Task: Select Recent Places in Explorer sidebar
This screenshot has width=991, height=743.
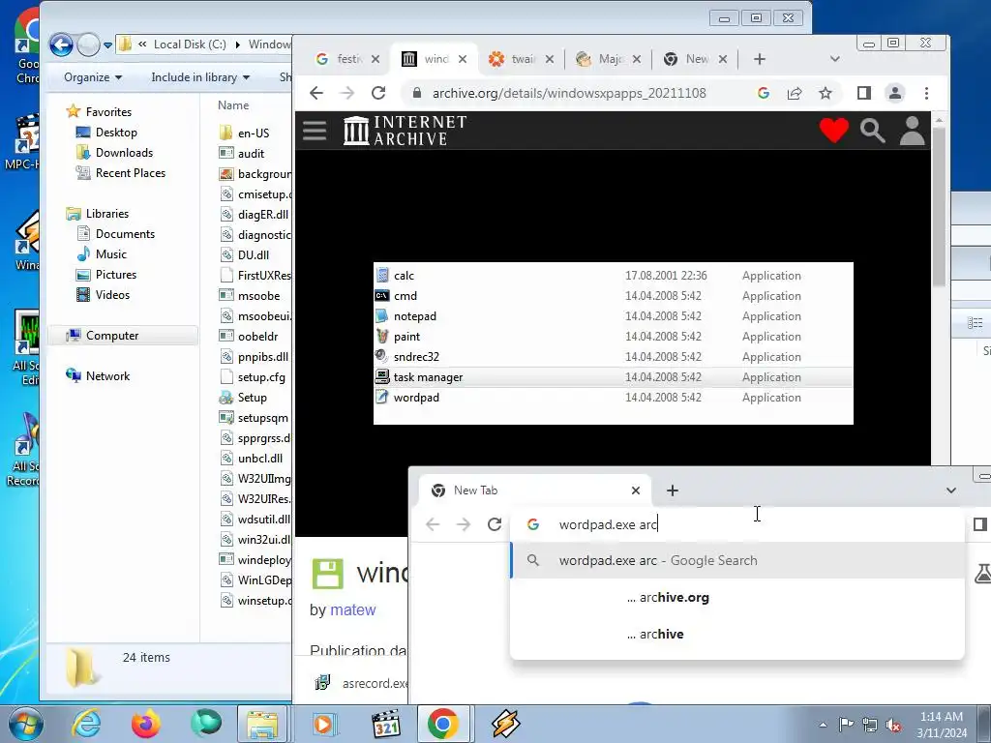Action: click(131, 172)
